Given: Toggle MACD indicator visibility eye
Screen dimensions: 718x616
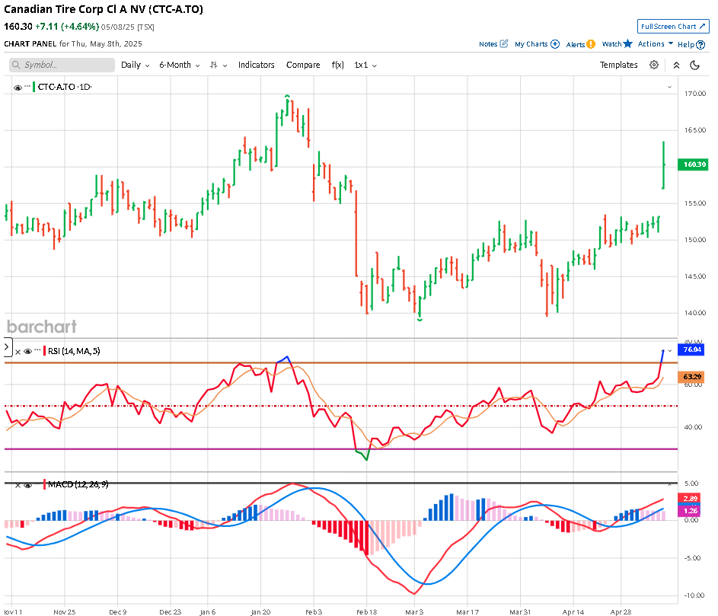Looking at the screenshot, I should [x=27, y=484].
